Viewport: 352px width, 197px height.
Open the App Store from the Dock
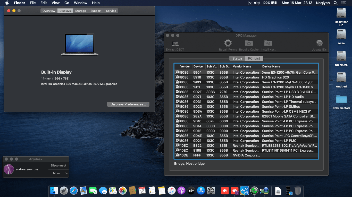coord(201,190)
